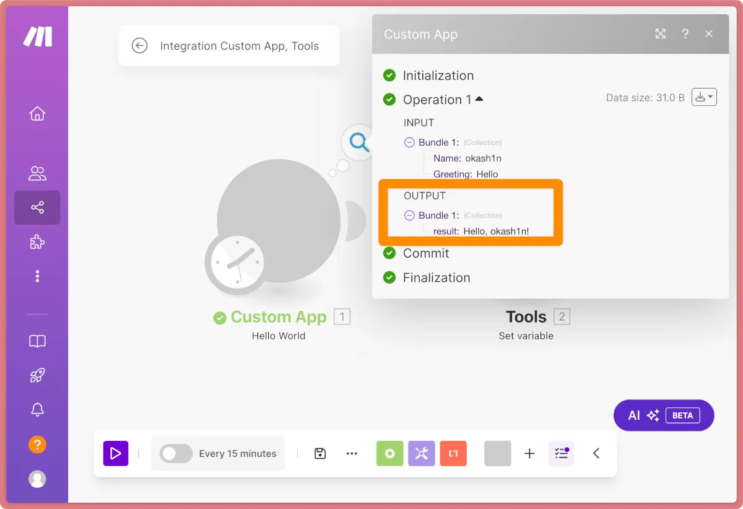Image resolution: width=743 pixels, height=509 pixels.
Task: Go back using the arrow icon
Action: 139,46
